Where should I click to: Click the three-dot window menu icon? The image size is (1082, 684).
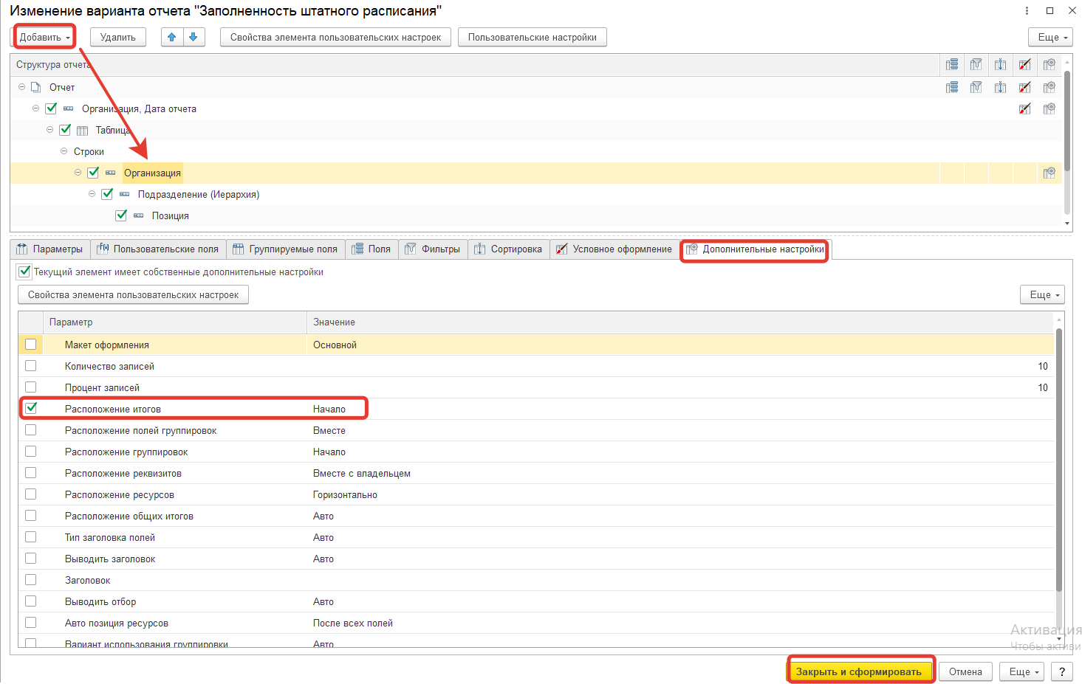click(1027, 10)
